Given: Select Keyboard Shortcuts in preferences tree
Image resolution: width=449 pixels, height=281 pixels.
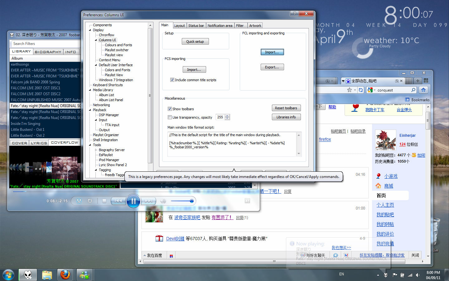Looking at the screenshot, I should (108, 85).
